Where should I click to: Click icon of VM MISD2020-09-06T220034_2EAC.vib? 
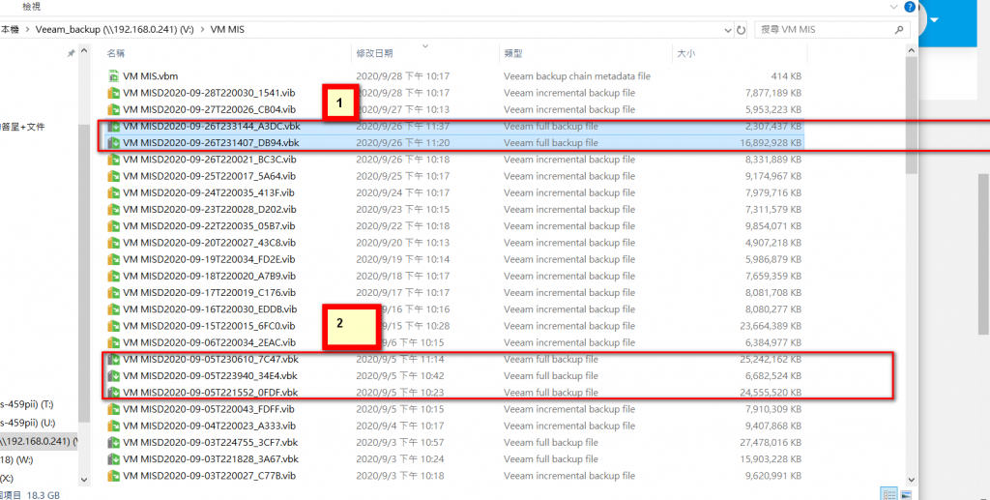point(114,342)
